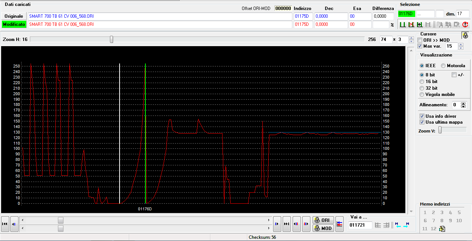Screen dimensions: 472x241
Task: Select the 16 bit display mode
Action: point(422,81)
